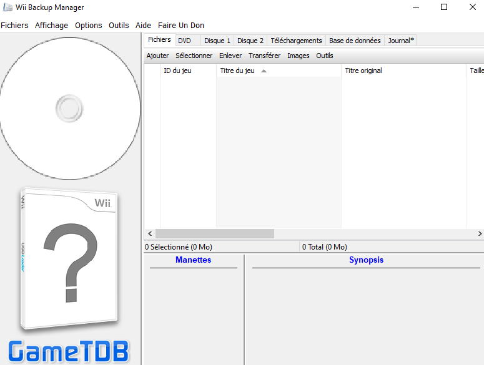
Task: Open the Fichiers menu in menu bar
Action: click(x=14, y=26)
